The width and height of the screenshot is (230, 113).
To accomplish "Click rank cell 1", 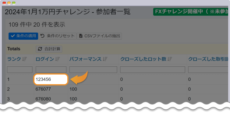I will [x=8, y=79].
